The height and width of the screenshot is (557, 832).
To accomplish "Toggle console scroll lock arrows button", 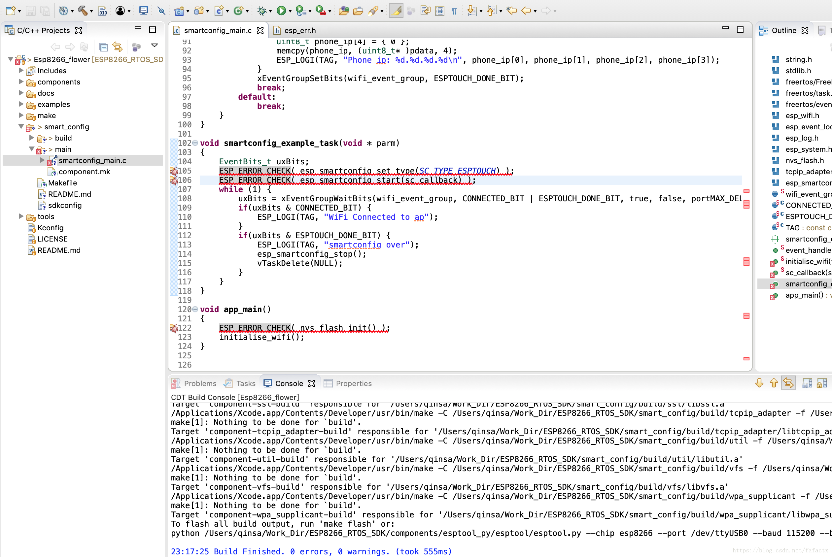I will click(788, 383).
